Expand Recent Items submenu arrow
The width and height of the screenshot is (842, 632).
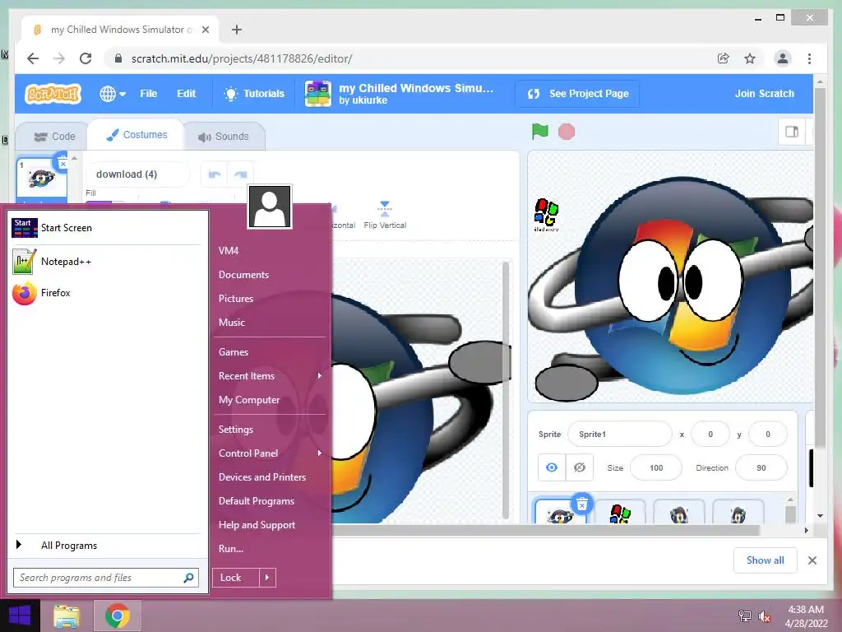320,375
